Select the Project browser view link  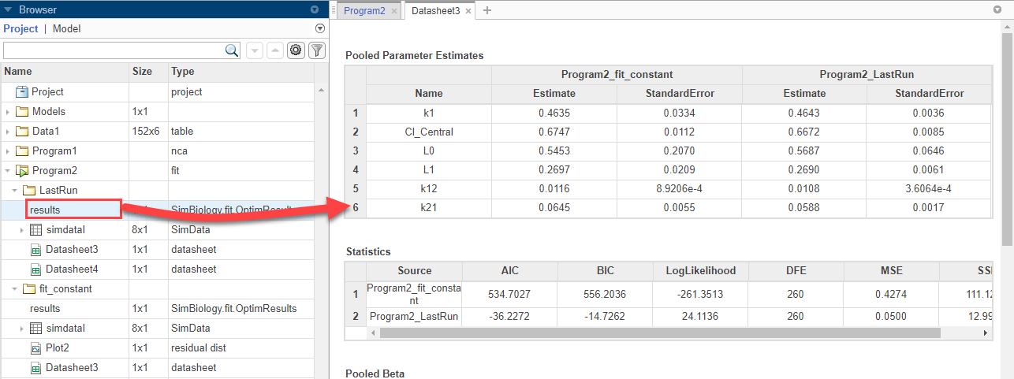(x=21, y=28)
